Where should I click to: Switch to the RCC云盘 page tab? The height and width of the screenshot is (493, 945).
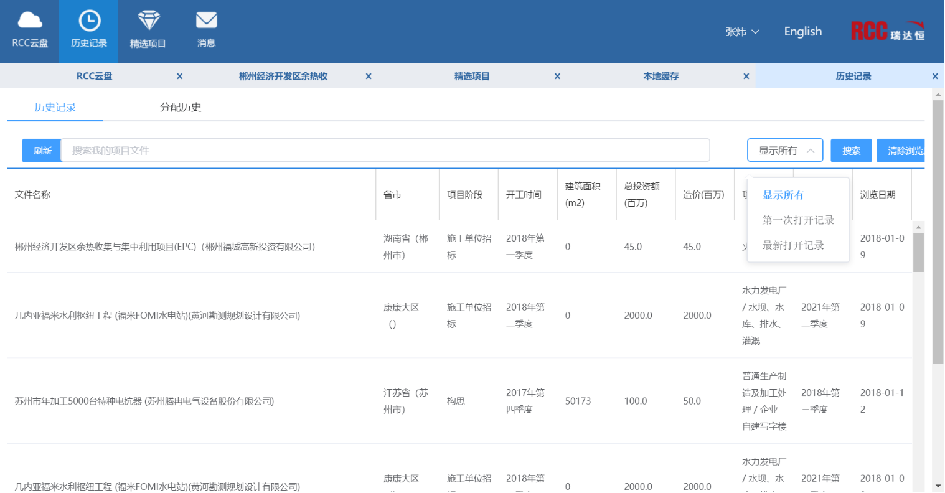coord(95,76)
